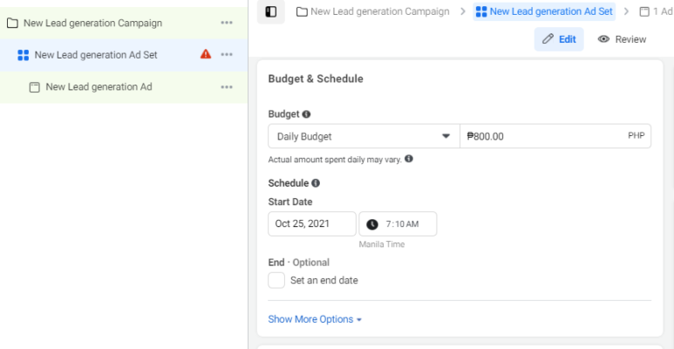Open the Start Date picker showing Oct 25, 2021

311,224
